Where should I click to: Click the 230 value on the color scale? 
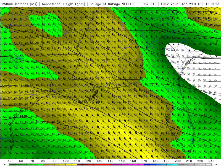click(211, 161)
